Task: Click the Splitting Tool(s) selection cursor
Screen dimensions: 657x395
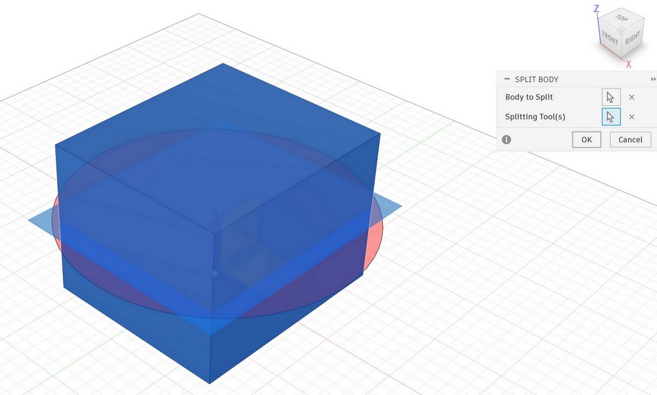Action: click(611, 117)
